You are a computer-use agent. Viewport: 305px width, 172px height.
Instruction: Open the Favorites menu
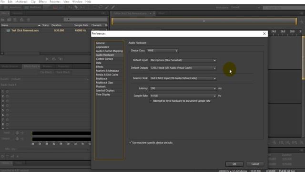point(55,2)
